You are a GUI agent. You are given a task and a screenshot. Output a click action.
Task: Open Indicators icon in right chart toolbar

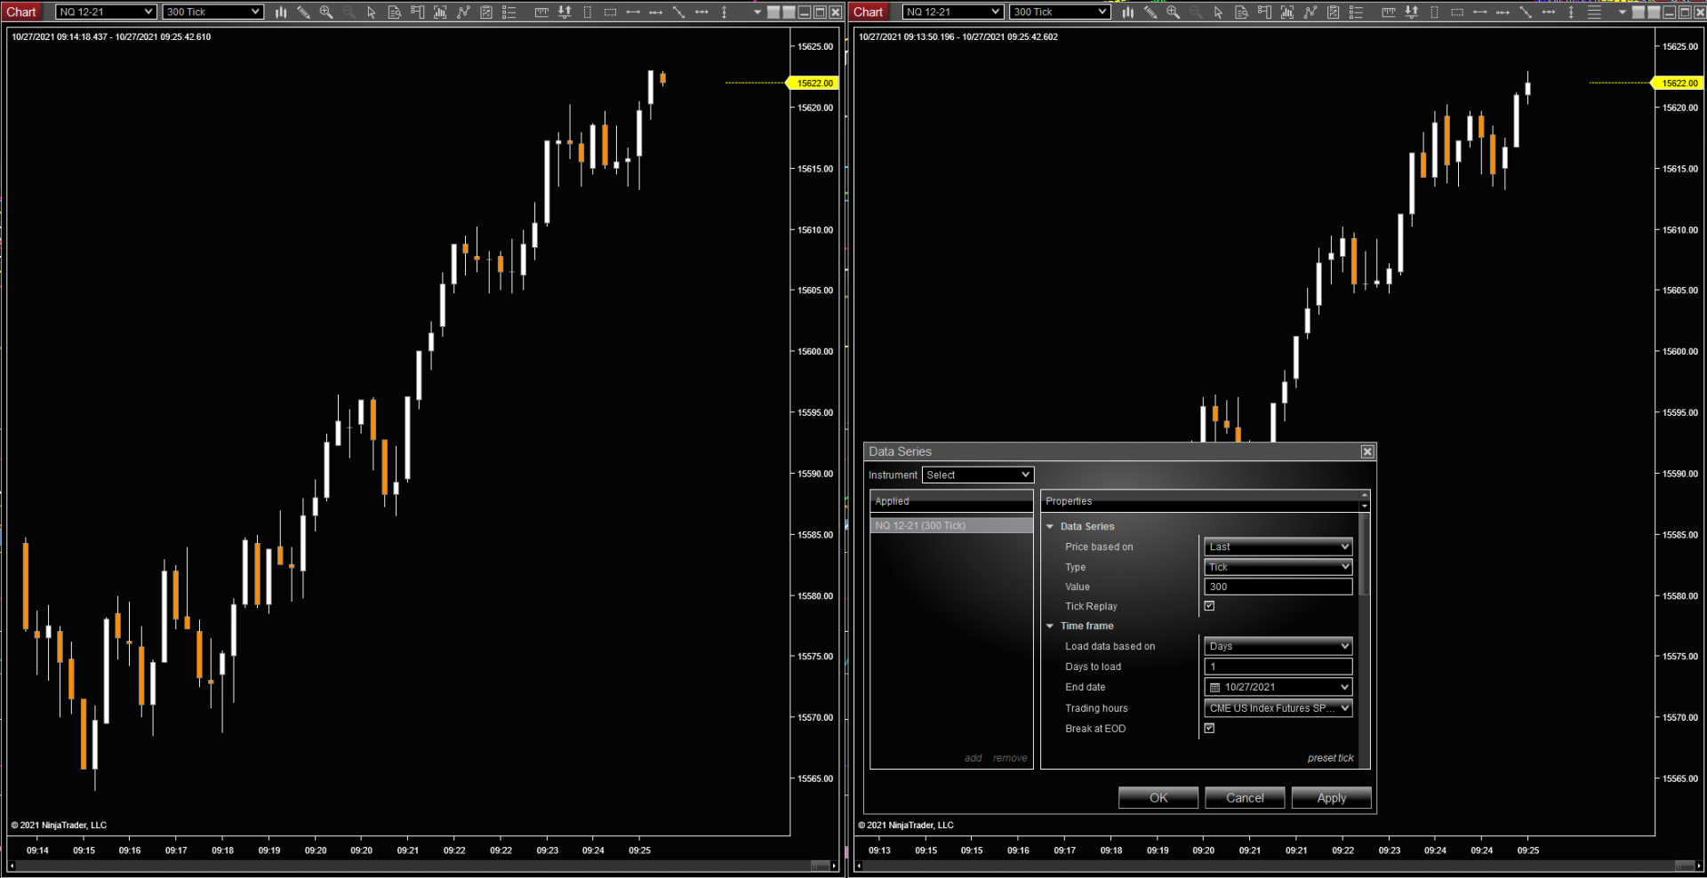[x=1310, y=12]
